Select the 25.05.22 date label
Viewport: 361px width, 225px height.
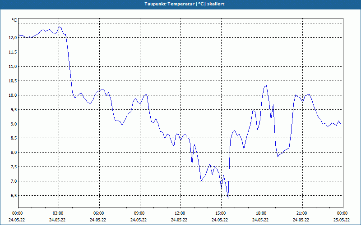click(342, 220)
